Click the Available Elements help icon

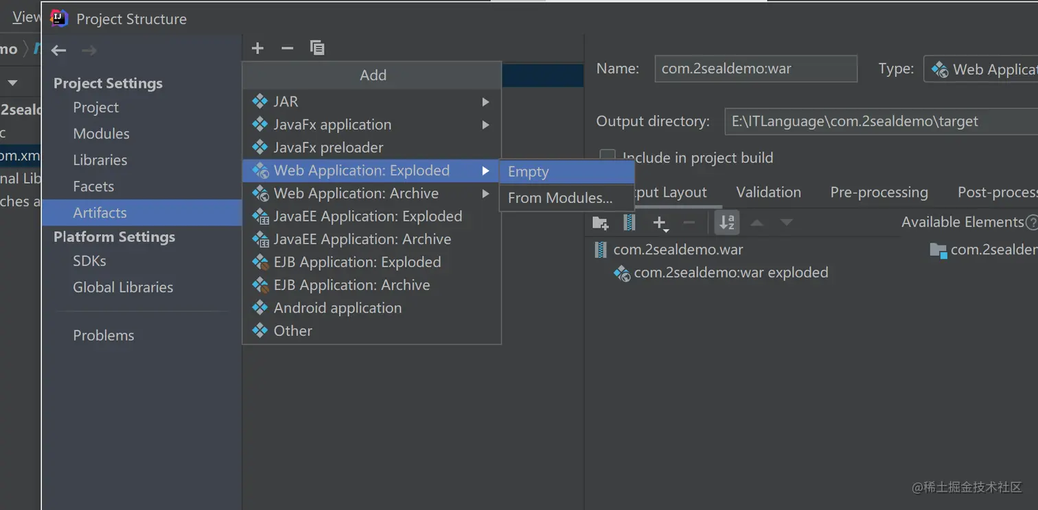click(x=1030, y=222)
